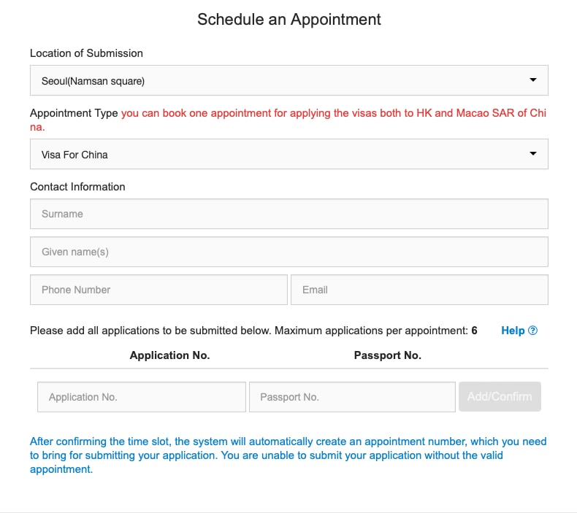
Task: Click the blue appointment number notice text
Action: tap(288, 455)
